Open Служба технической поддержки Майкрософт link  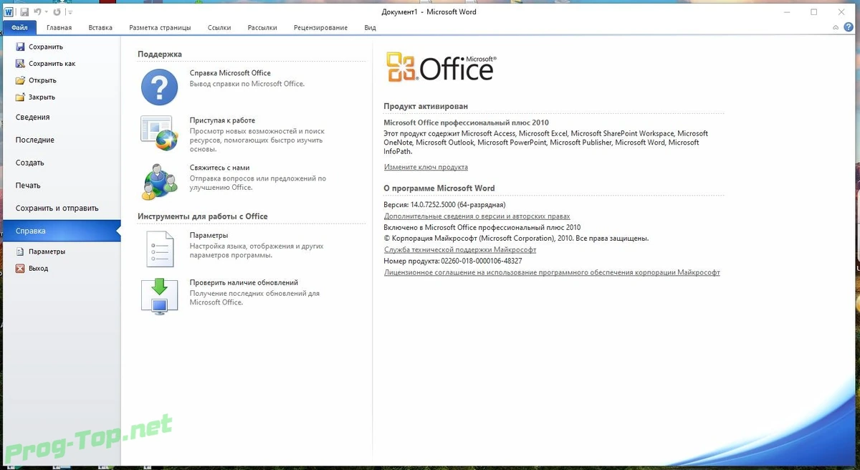coord(460,249)
